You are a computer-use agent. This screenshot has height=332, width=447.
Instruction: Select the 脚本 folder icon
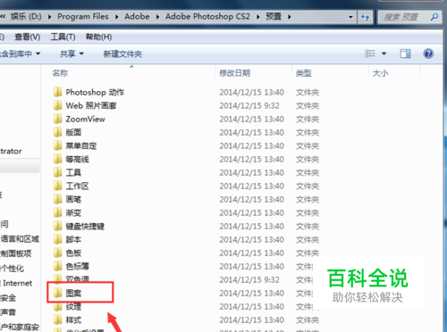tap(58, 239)
